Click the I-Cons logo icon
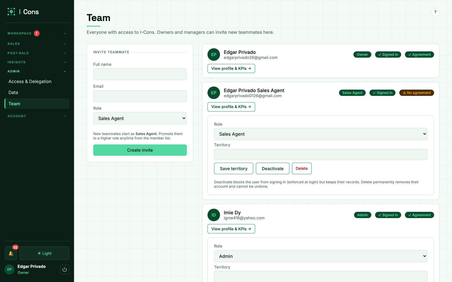 pos(11,12)
